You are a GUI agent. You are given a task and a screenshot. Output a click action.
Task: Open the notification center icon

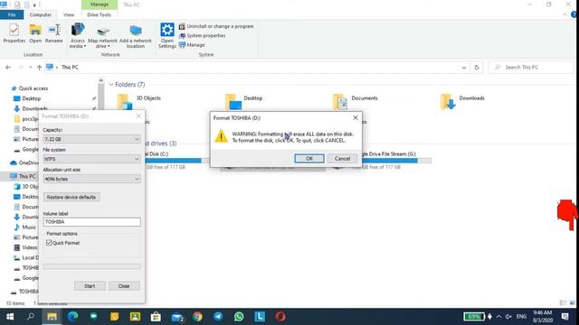click(565, 317)
